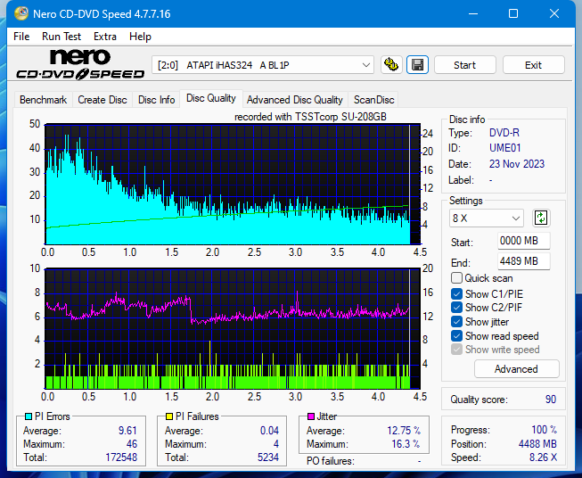Image resolution: width=582 pixels, height=478 pixels.
Task: Click the Exit button
Action: (x=533, y=65)
